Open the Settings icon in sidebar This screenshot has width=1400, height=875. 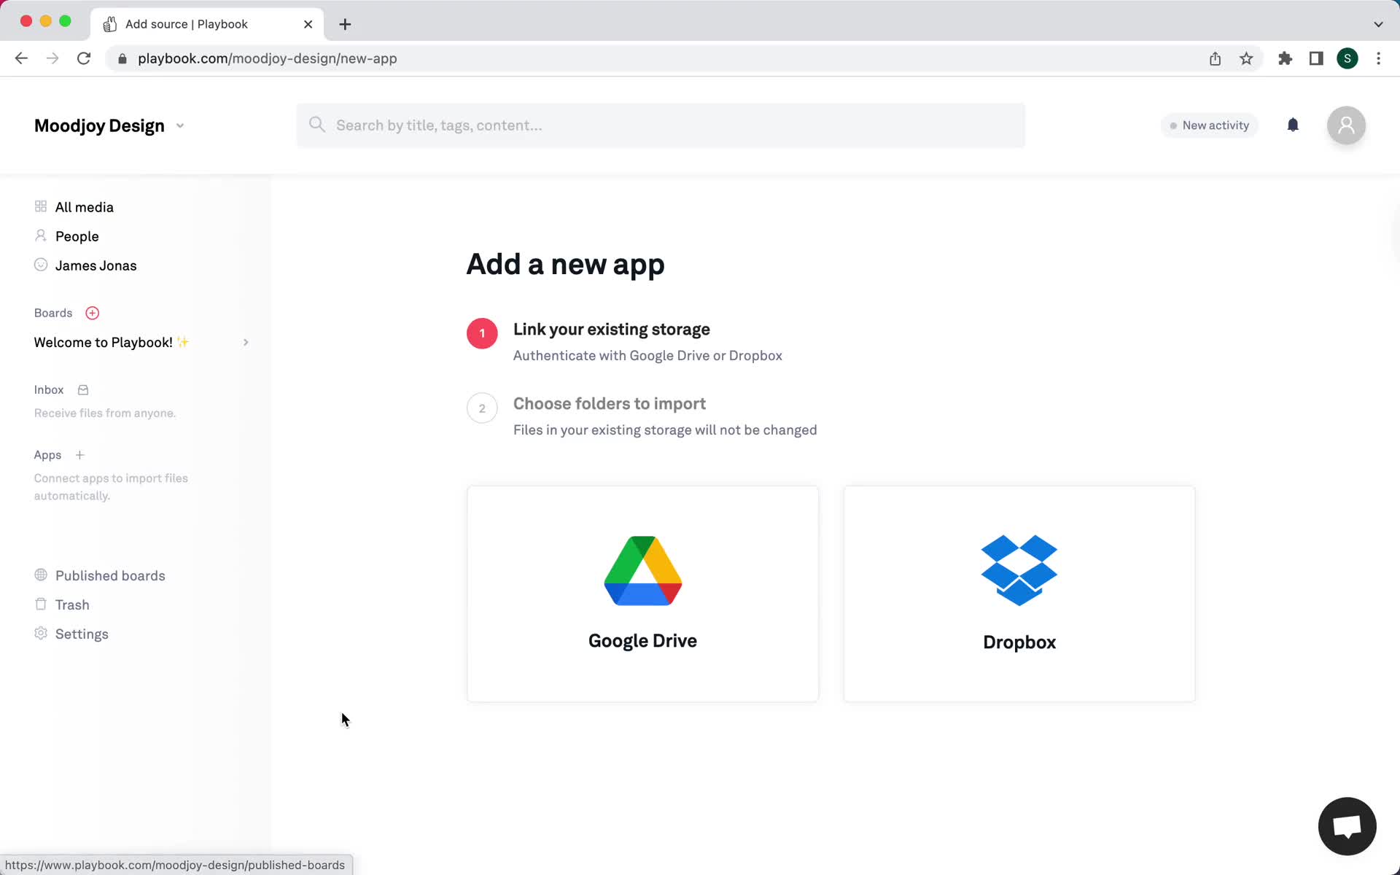40,633
